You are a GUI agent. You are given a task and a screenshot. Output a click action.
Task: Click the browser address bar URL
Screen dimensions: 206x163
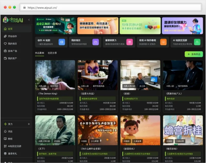tap(42, 8)
